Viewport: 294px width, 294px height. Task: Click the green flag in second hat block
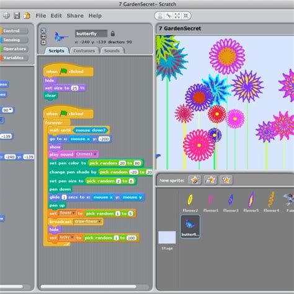coord(63,114)
